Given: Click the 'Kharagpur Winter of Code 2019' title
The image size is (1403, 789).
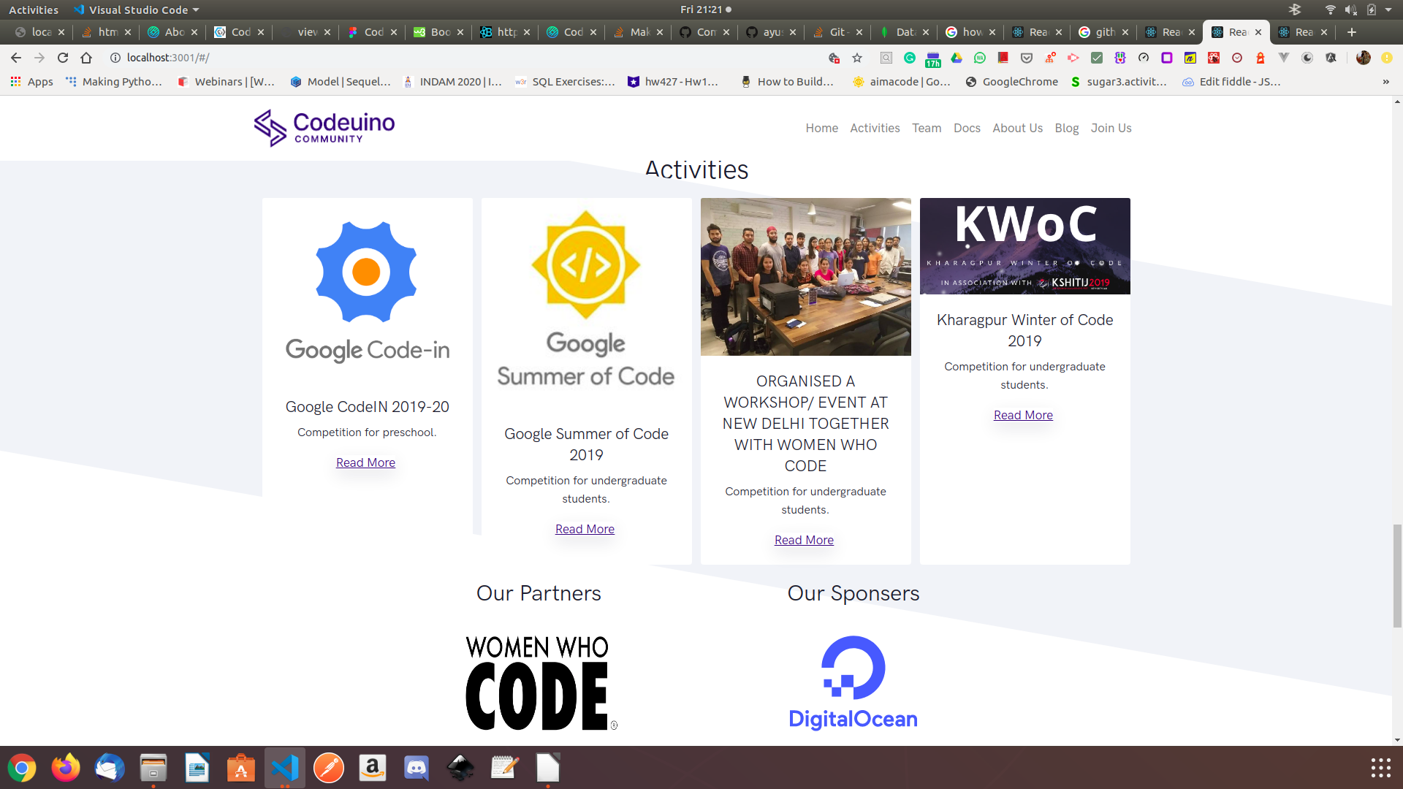Looking at the screenshot, I should (1024, 330).
